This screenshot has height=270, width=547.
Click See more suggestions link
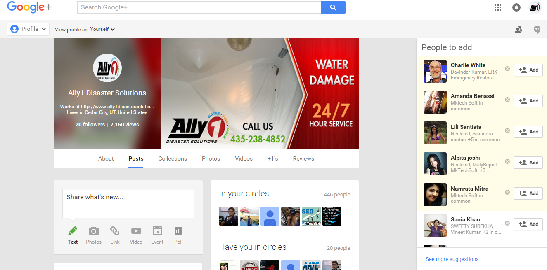click(x=452, y=259)
